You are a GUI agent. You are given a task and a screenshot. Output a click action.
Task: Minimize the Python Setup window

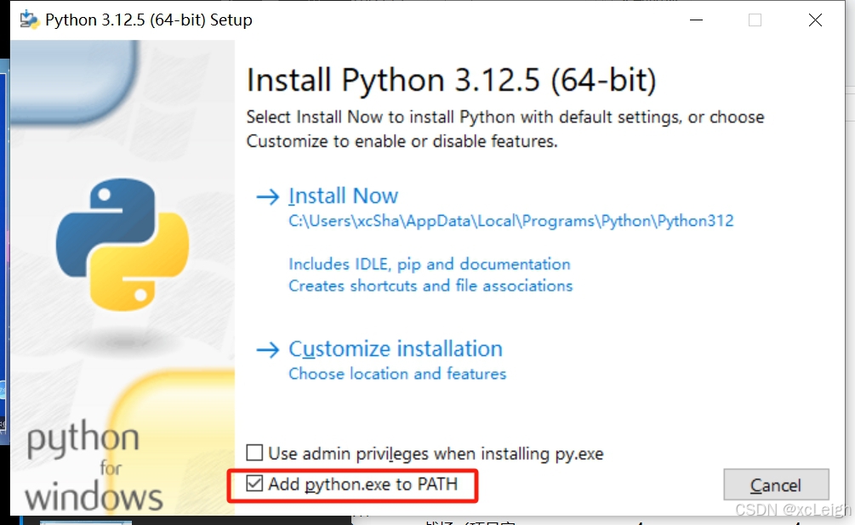pos(696,20)
